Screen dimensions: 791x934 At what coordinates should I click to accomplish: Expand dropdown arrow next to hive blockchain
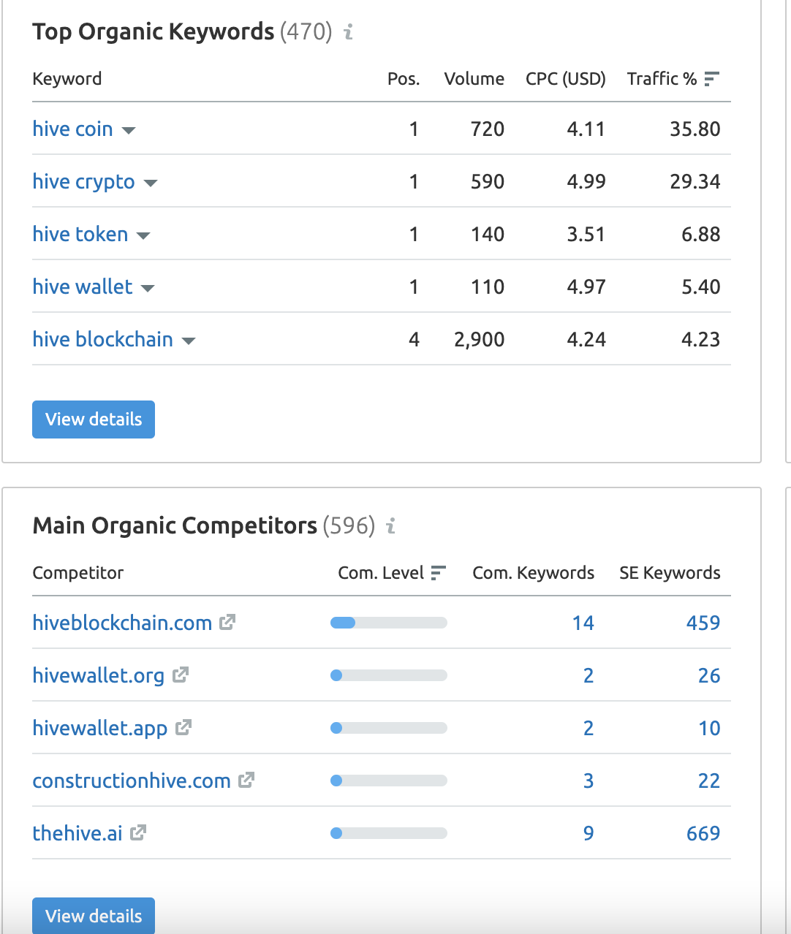click(189, 341)
